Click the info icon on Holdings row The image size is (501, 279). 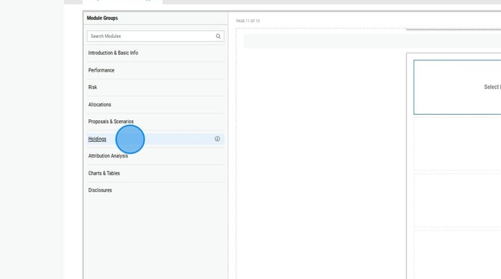[x=218, y=139]
